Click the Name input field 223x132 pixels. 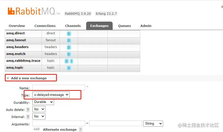coord(59,87)
